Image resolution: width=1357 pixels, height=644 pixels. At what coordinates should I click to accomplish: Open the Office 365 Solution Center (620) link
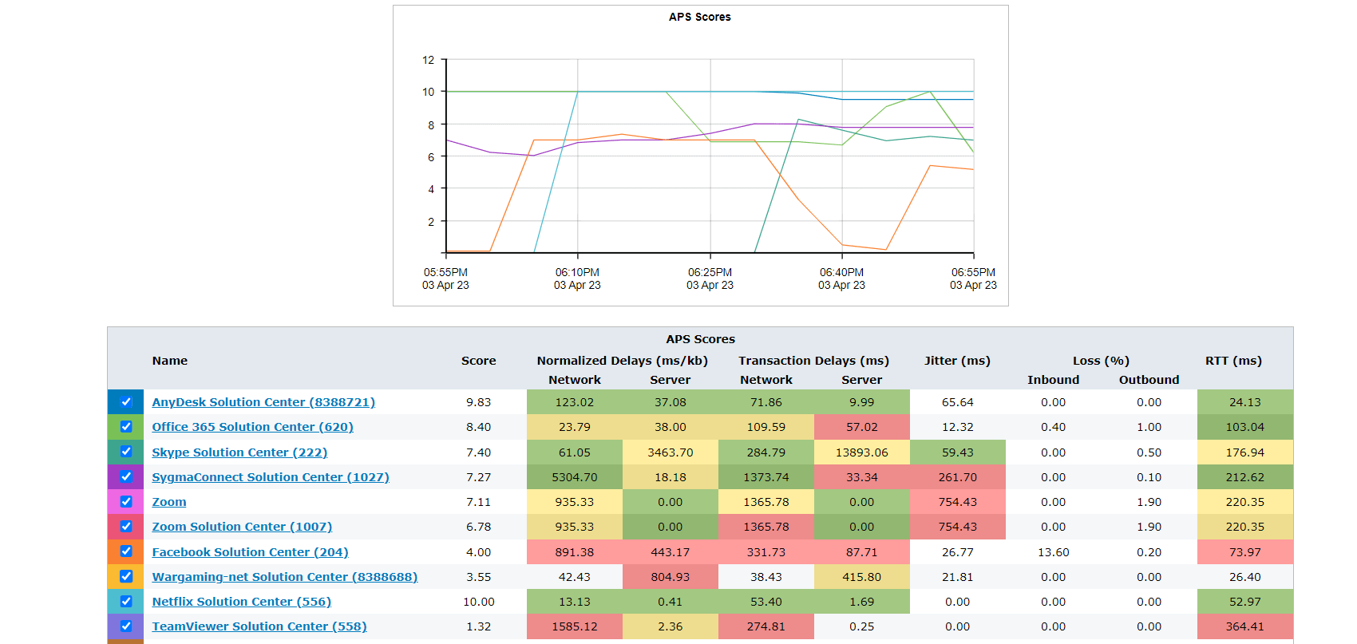pos(252,427)
